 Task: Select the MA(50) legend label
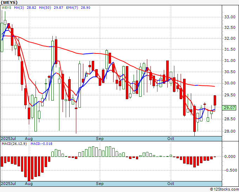45,8
